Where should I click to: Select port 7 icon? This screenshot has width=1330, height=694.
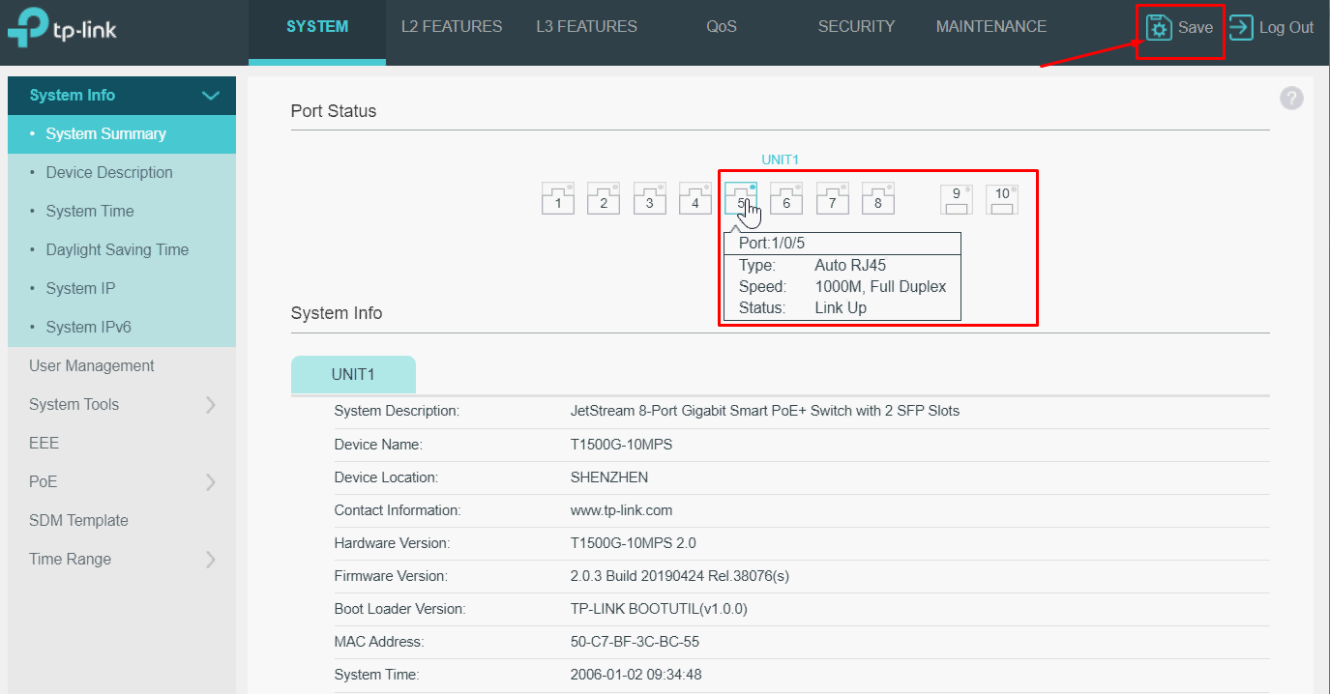point(833,198)
